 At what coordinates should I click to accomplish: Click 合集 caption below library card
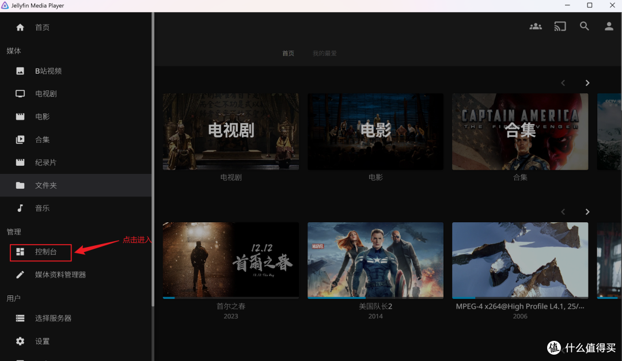[x=520, y=177]
